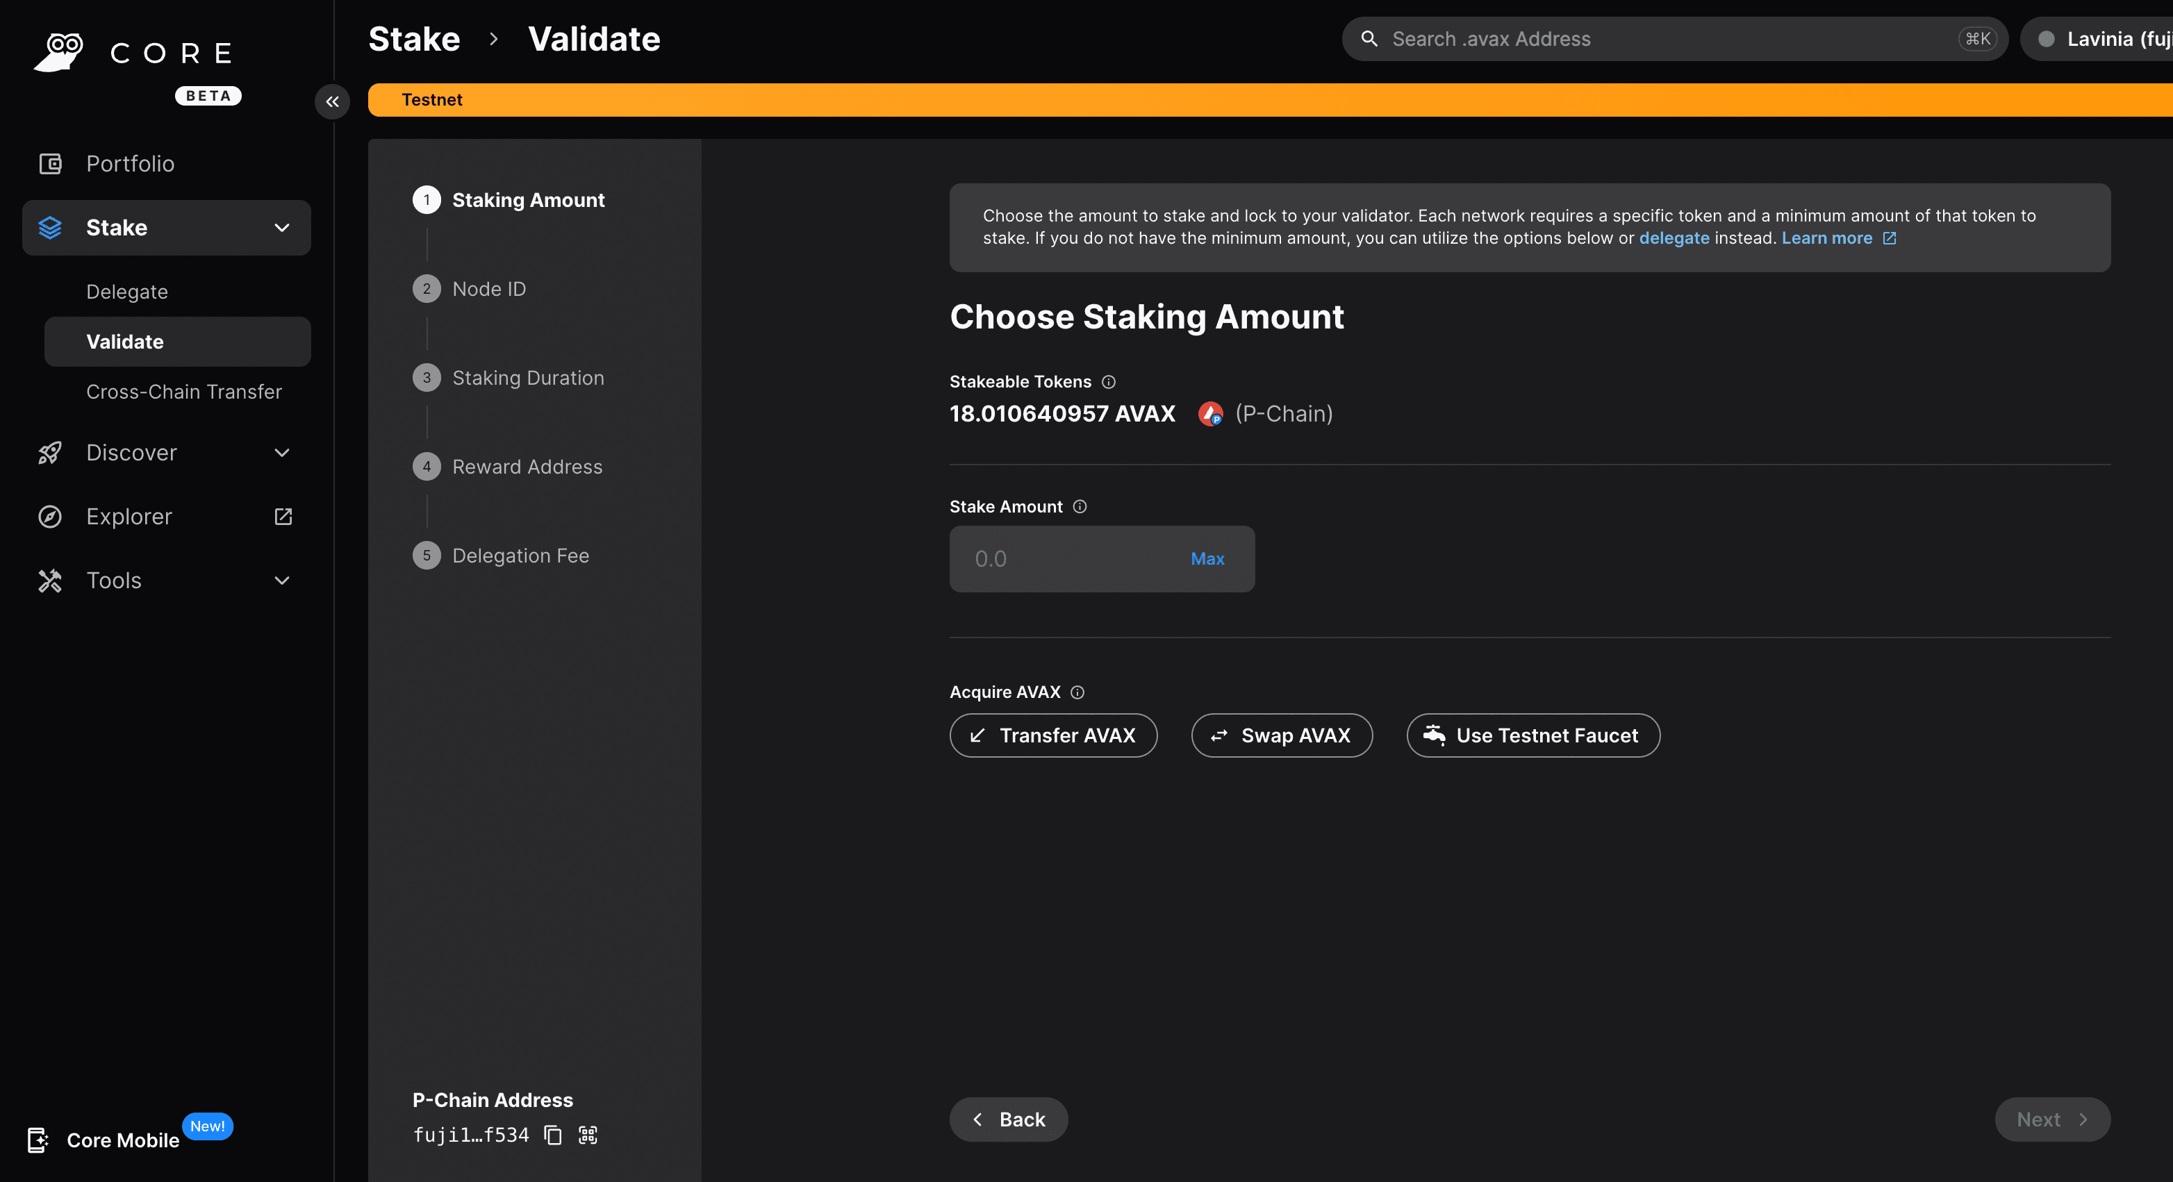Expand the Tools menu
Image resolution: width=2173 pixels, height=1182 pixels.
(x=282, y=580)
